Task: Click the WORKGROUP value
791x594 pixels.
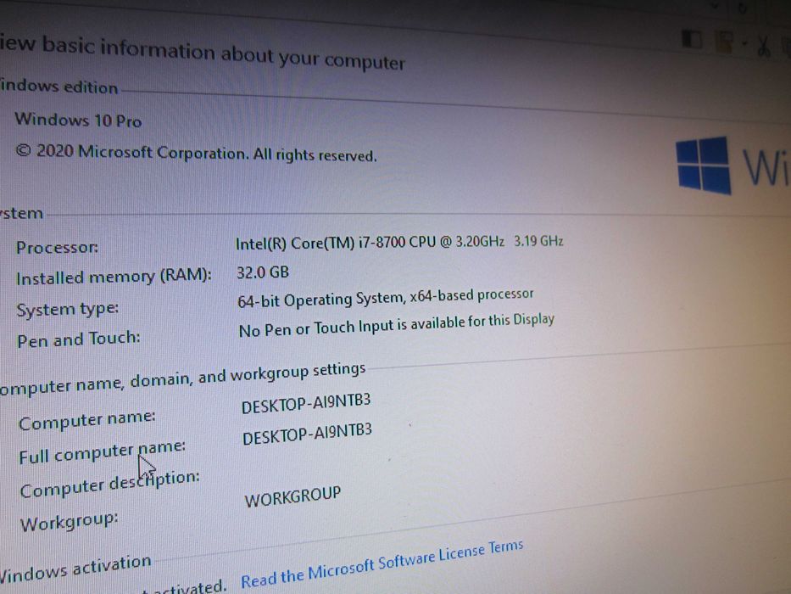Action: pos(293,496)
